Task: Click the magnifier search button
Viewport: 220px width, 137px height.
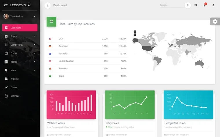Action: pos(188,5)
